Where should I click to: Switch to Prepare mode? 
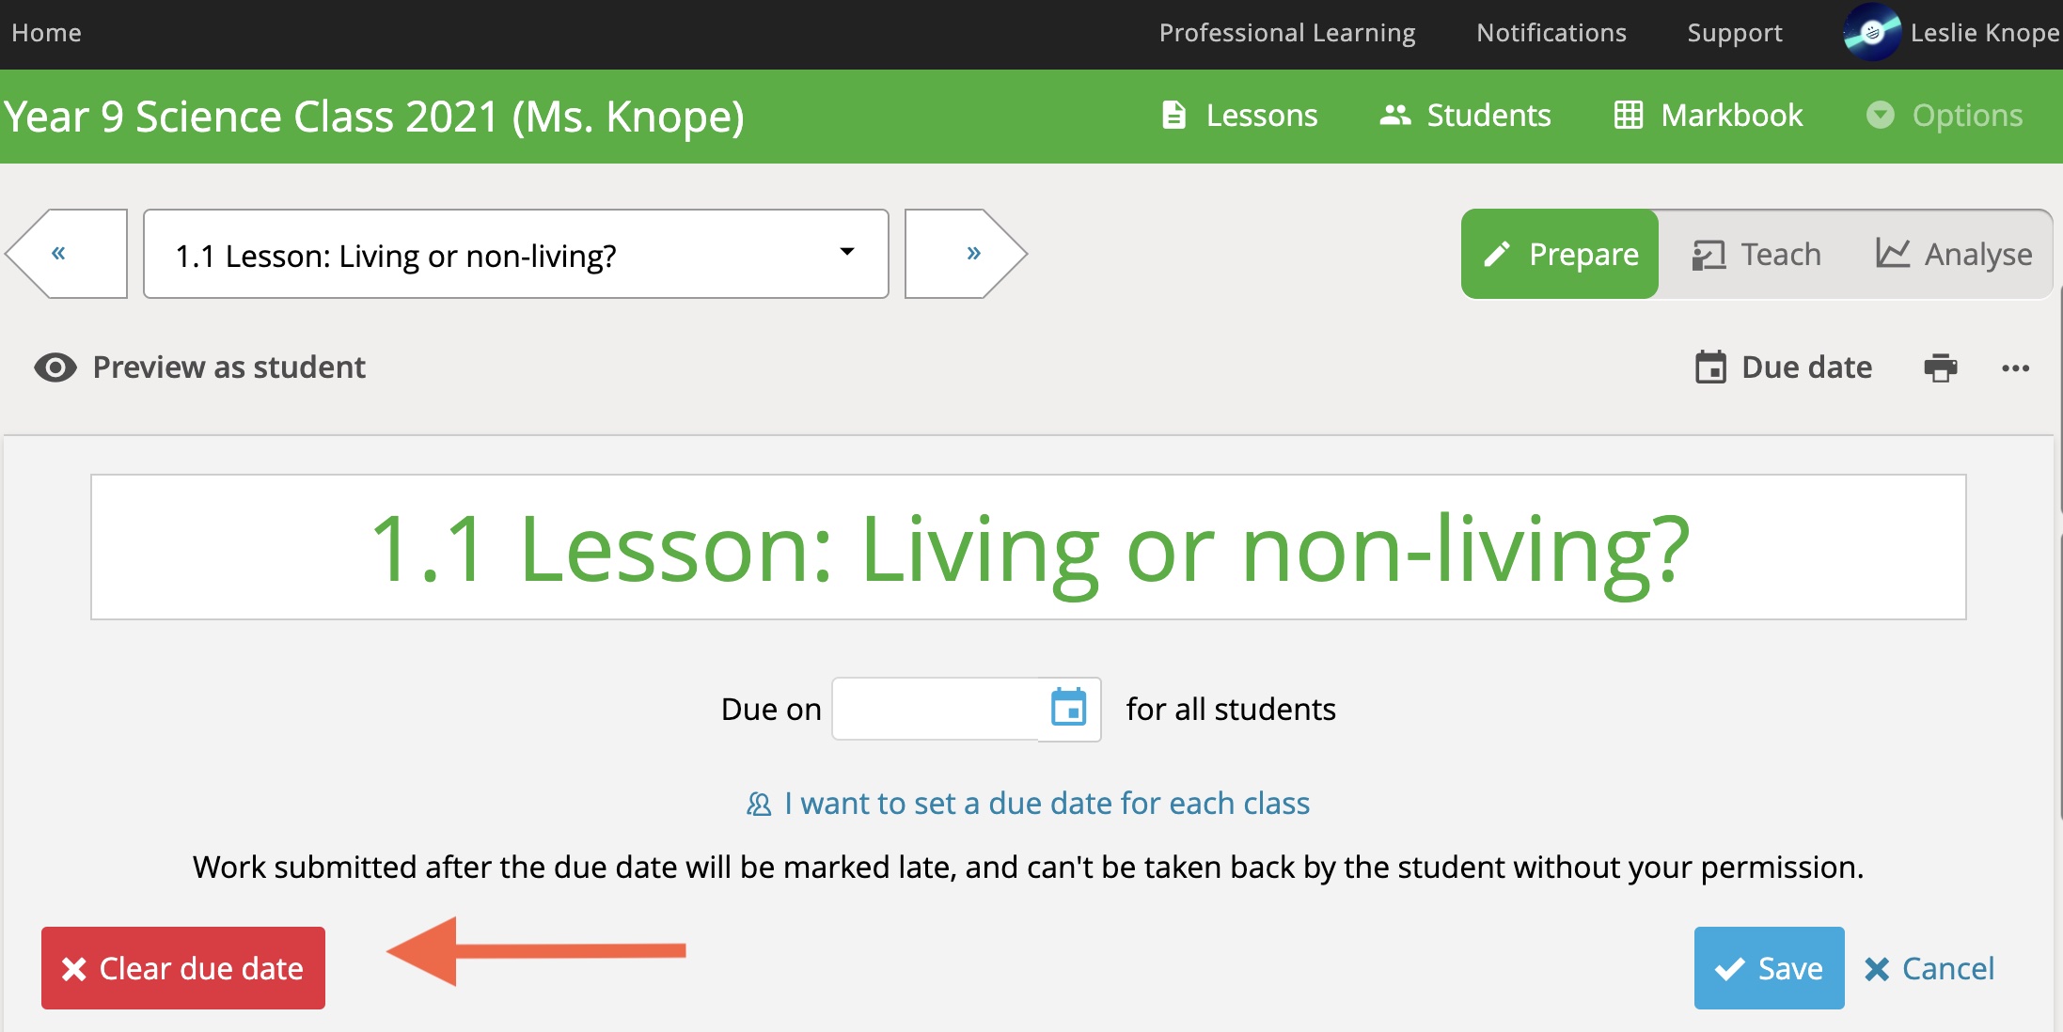tap(1560, 254)
